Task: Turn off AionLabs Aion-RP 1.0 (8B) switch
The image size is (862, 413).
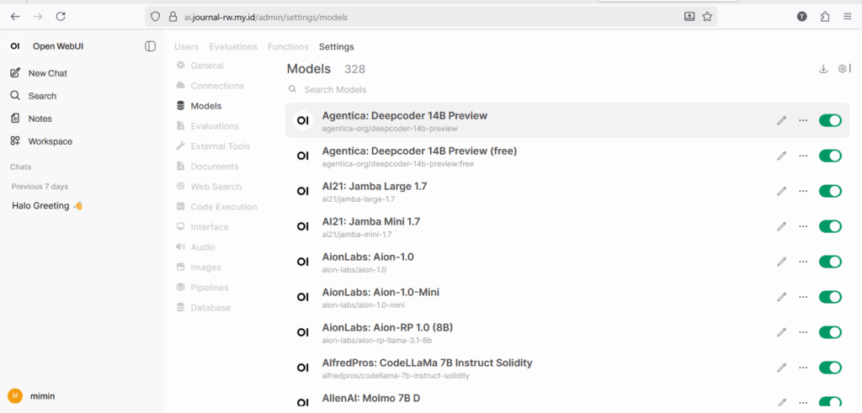Action: [830, 332]
